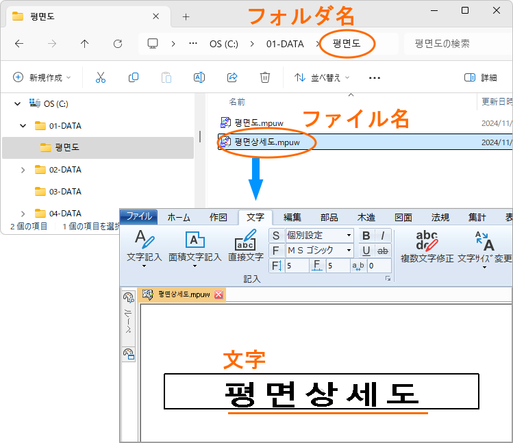The height and width of the screenshot is (443, 513).
Task: Open 複数文字修正 tool
Action: [x=427, y=246]
